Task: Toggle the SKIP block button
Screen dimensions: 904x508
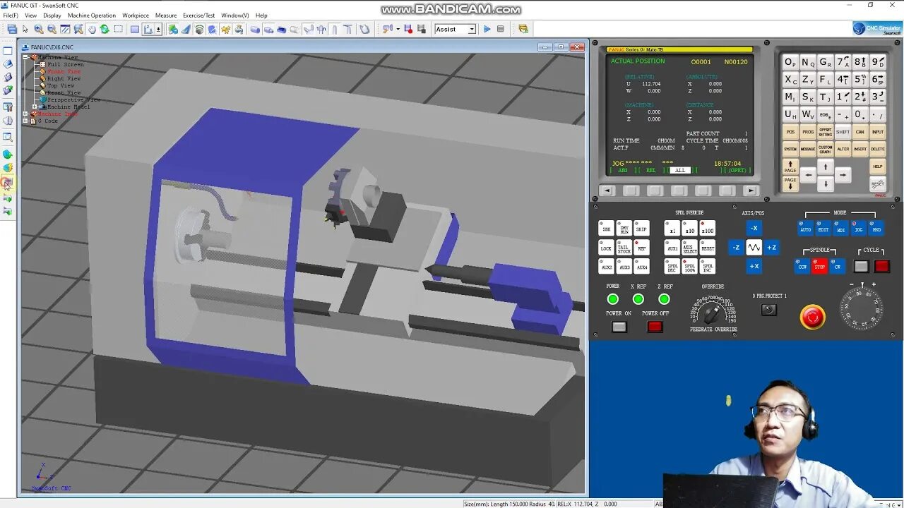Action: (641, 228)
